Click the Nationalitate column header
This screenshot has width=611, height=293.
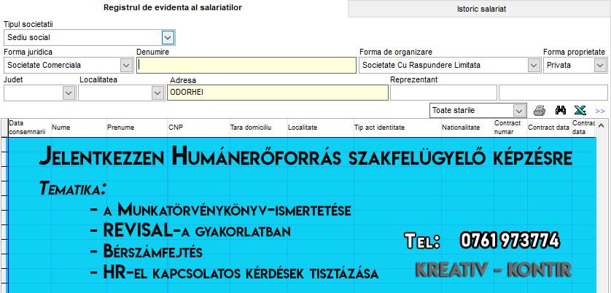point(467,128)
